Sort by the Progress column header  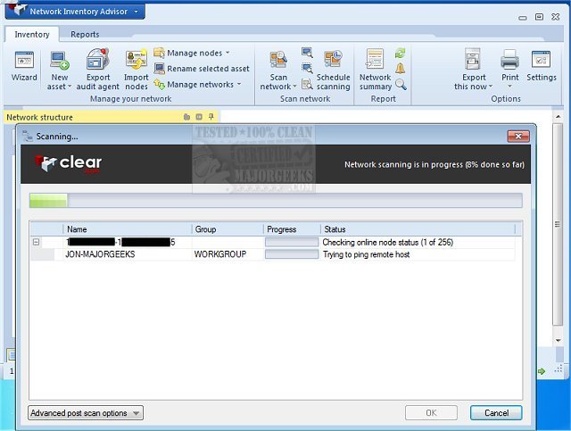pyautogui.click(x=292, y=229)
